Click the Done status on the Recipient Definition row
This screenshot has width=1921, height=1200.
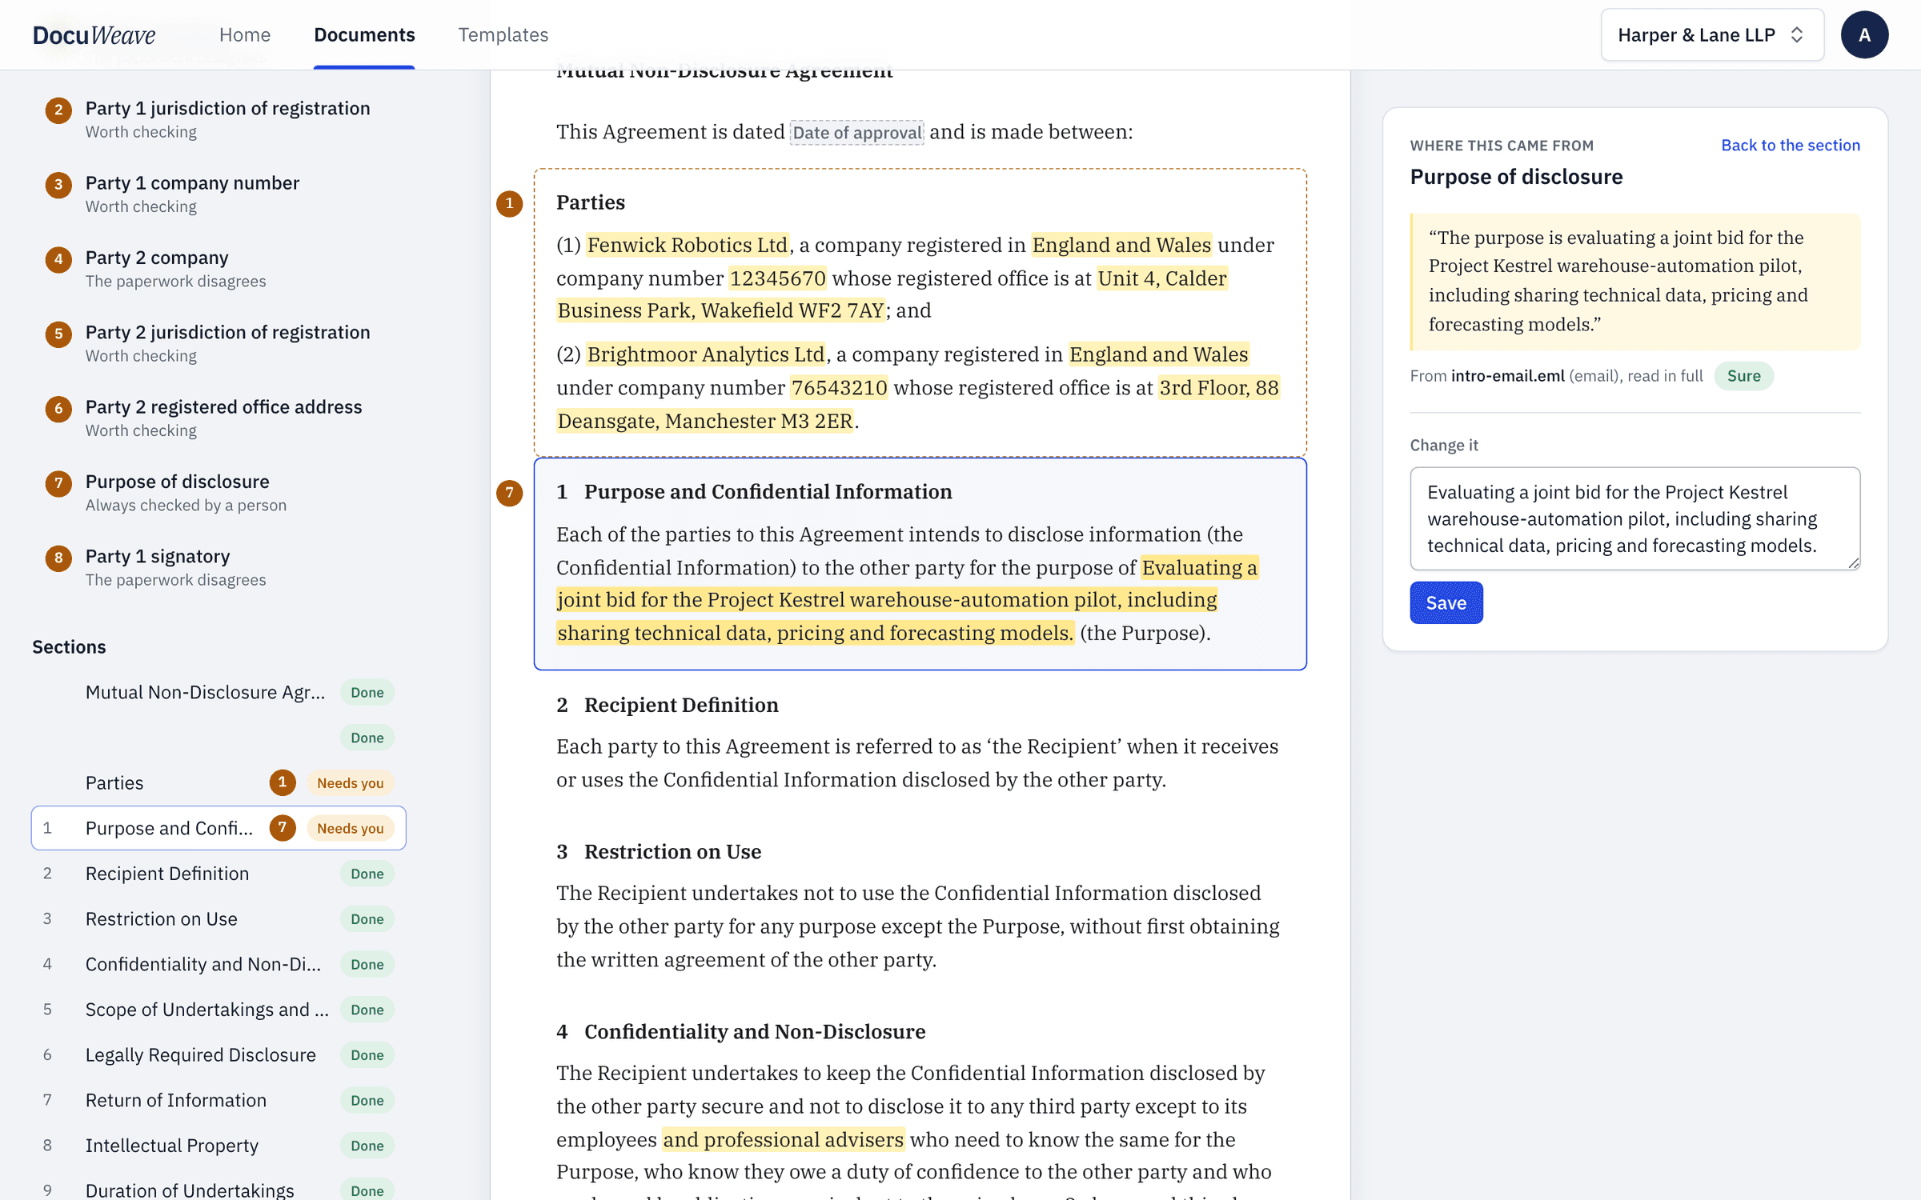(367, 874)
